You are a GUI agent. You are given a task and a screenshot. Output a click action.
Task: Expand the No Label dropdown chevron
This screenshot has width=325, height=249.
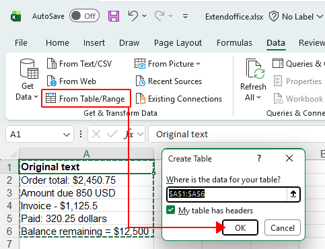(x=320, y=16)
